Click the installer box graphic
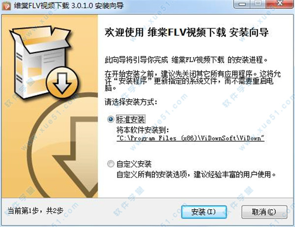295x227 pixels. (x=39, y=61)
